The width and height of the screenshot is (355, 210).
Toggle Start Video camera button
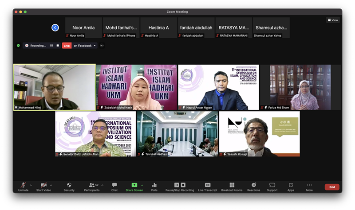click(43, 186)
